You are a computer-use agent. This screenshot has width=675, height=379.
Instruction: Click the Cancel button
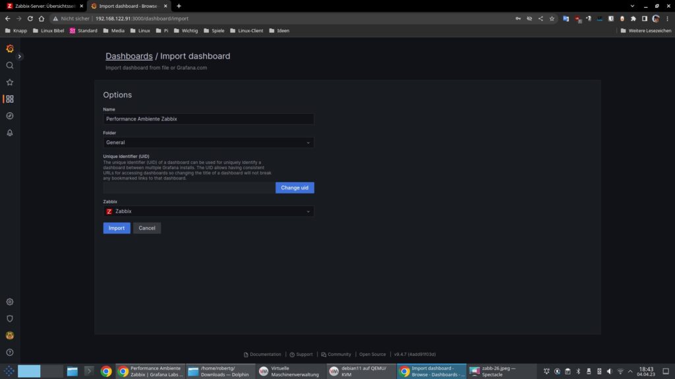pos(147,228)
